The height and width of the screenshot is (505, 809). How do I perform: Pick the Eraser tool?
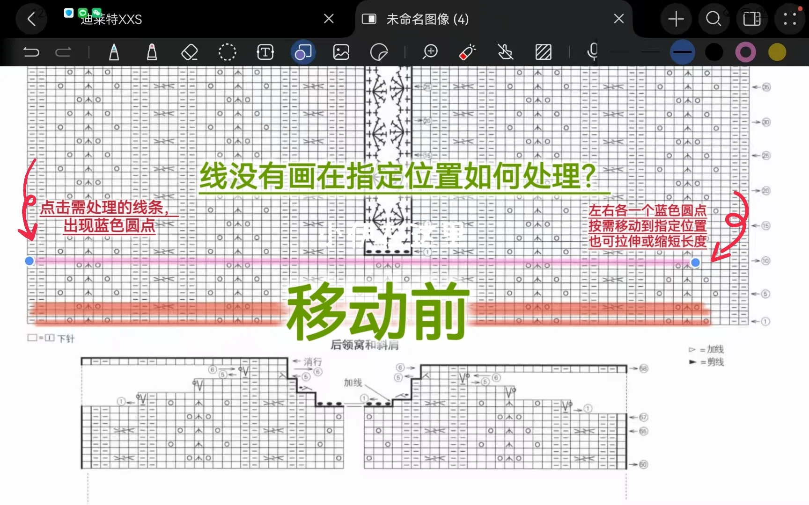click(x=189, y=52)
